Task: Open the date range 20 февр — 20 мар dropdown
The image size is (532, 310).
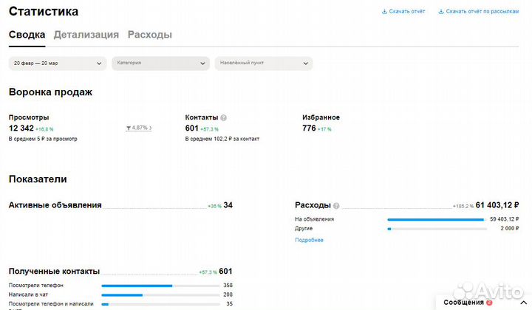Action: (x=58, y=63)
